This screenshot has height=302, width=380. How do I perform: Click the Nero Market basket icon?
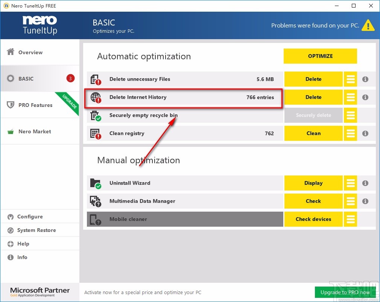11,131
